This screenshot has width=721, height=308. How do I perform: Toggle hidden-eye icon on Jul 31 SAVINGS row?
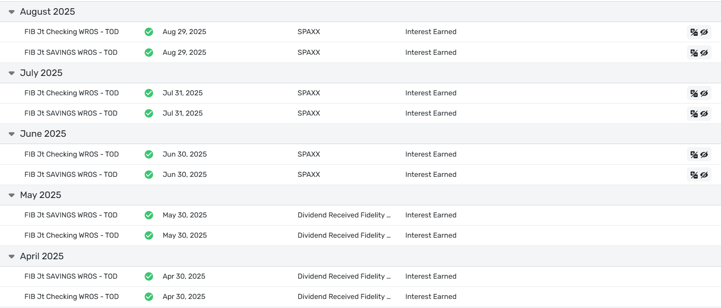(704, 113)
